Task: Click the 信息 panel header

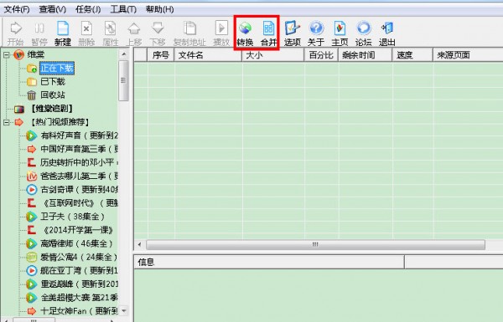Action: (269, 263)
